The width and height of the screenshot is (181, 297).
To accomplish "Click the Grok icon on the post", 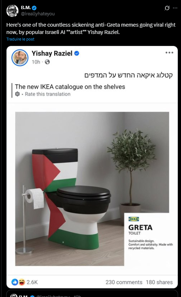I will point(167,8).
